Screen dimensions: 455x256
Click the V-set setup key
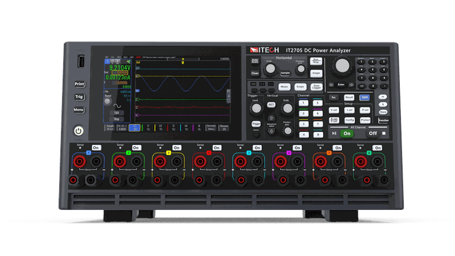tap(334, 110)
